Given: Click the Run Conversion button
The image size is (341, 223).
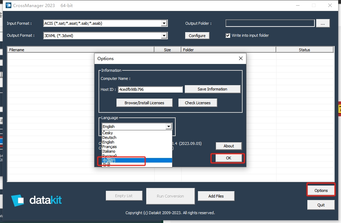Looking at the screenshot, I should 171,196.
